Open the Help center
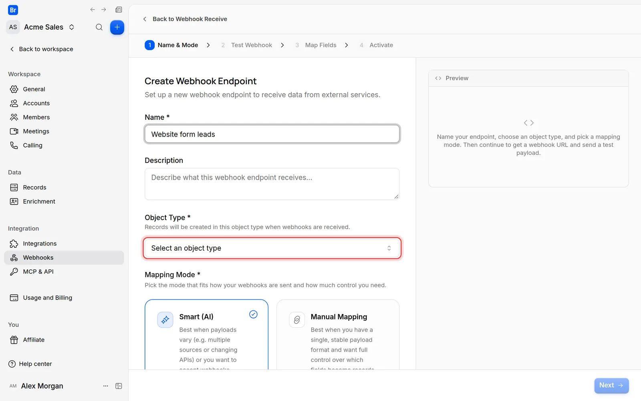 pos(30,364)
